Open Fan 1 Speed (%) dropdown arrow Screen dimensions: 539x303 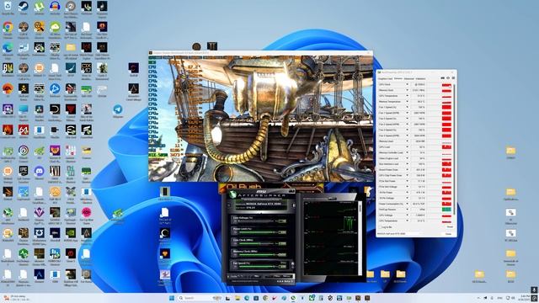click(408, 107)
